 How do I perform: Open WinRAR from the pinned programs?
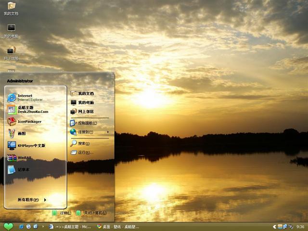pos(24,157)
